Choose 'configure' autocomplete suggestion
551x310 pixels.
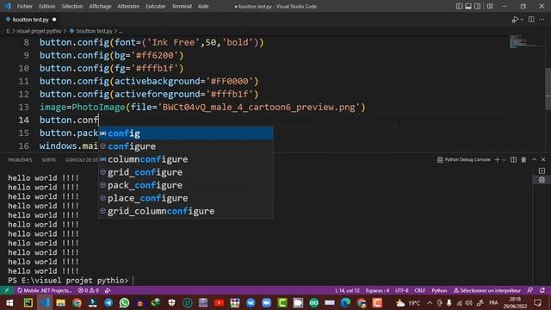(x=186, y=146)
